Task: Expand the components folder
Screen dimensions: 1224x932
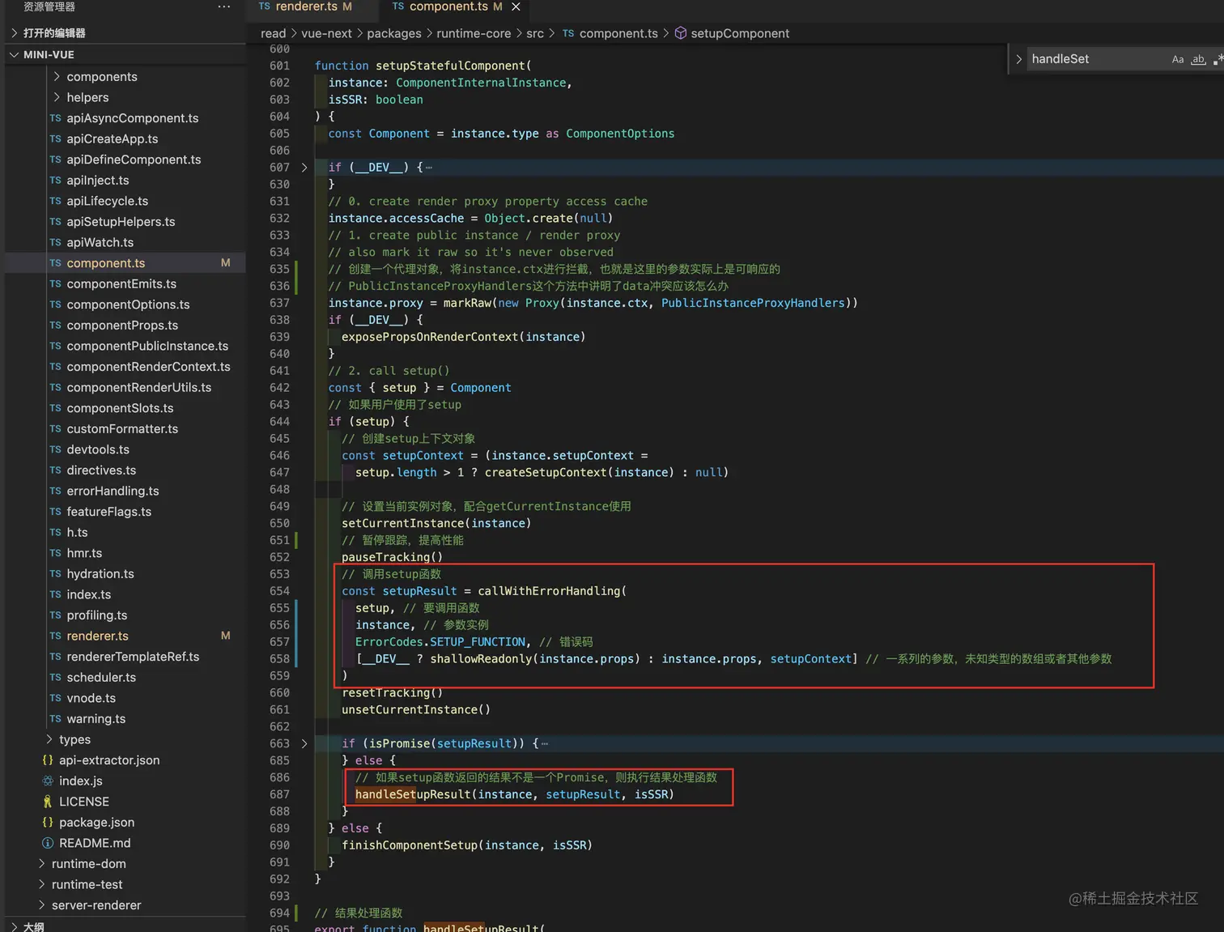Action: 101,77
